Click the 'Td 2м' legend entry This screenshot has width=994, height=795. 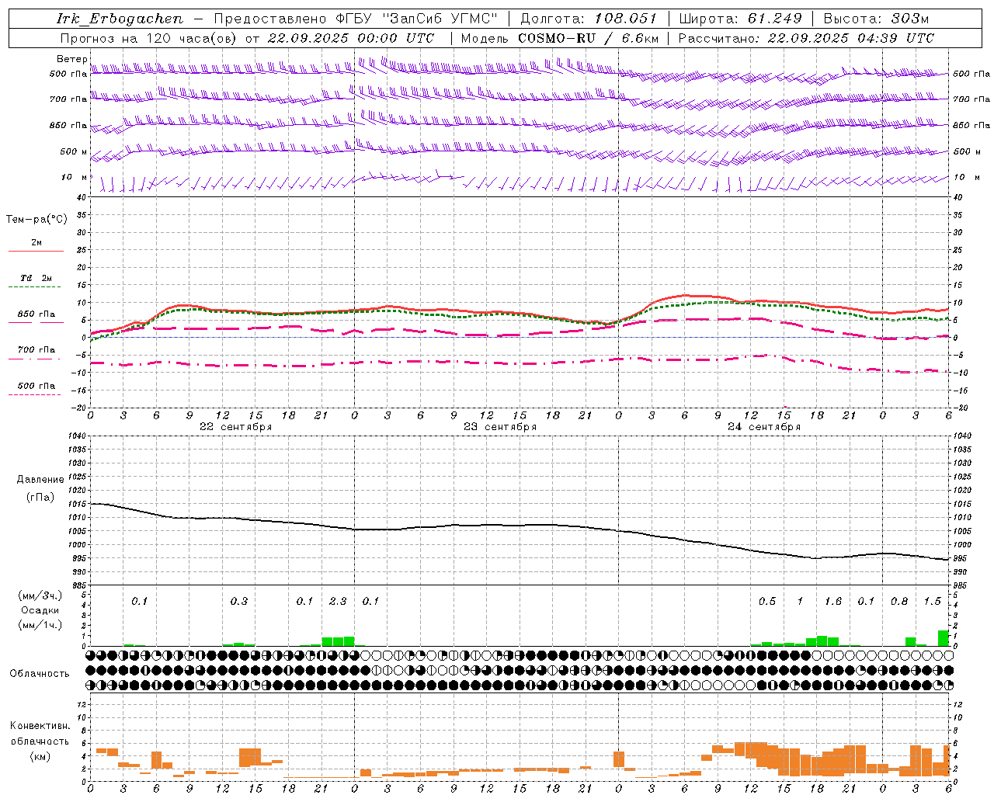(x=36, y=278)
